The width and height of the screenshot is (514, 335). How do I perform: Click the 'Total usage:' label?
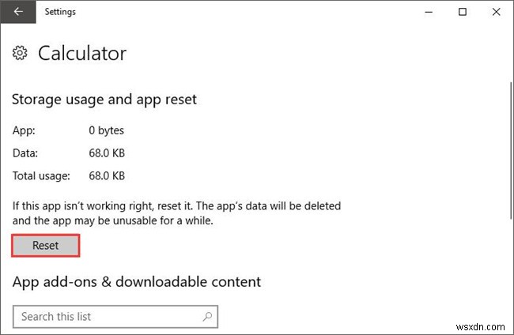41,175
